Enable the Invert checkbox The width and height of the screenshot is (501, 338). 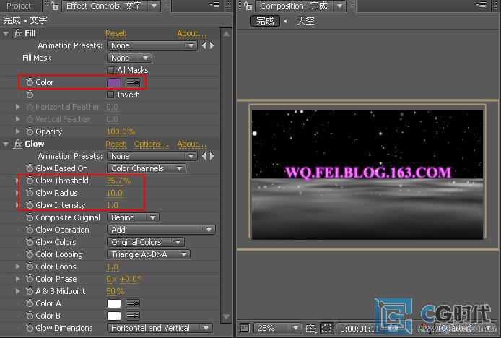110,95
